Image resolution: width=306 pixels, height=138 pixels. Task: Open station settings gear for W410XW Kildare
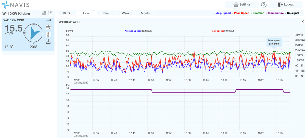click(44, 13)
